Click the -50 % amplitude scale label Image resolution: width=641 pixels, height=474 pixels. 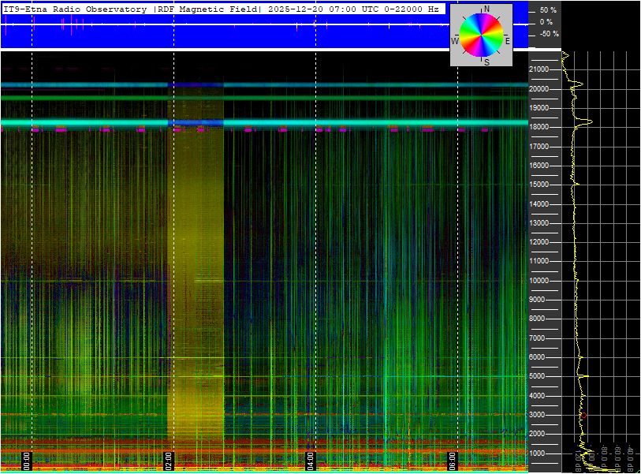point(549,34)
